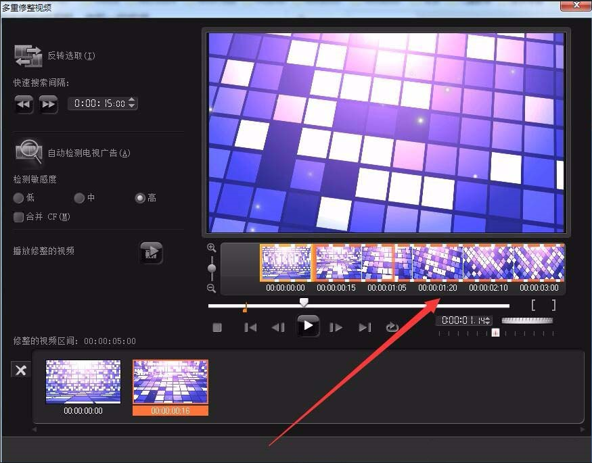
Task: Enable the repeat playback icon
Action: (x=392, y=327)
